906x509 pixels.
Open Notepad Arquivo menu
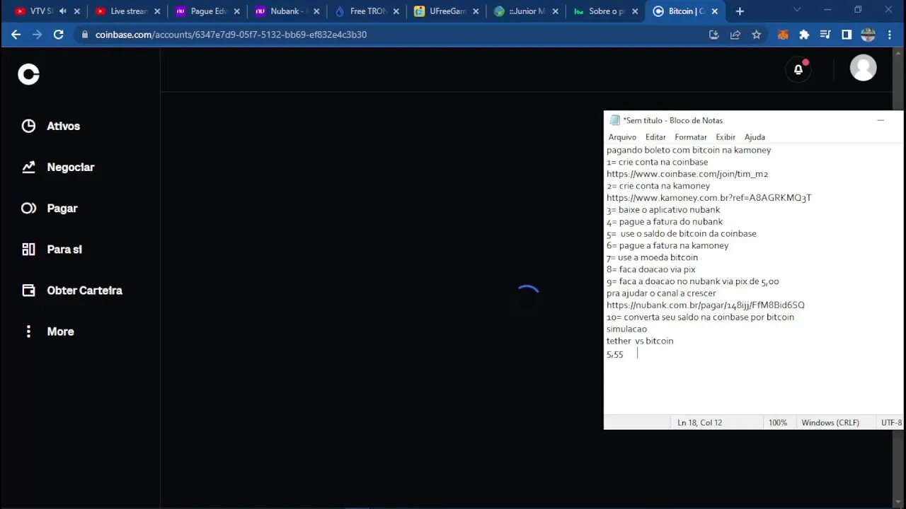(622, 137)
